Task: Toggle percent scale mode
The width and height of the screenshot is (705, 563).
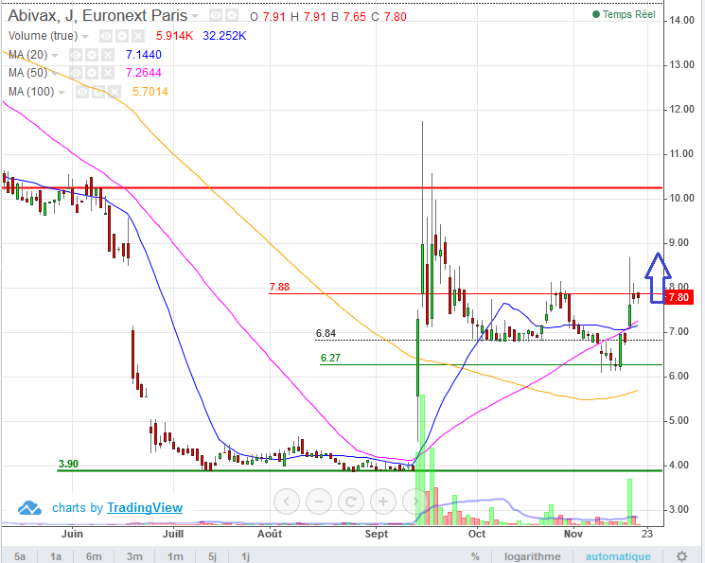Action: coord(475,556)
